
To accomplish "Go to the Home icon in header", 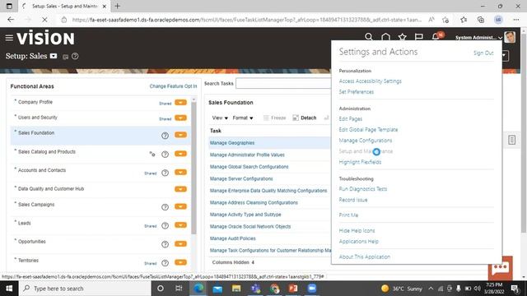I will pos(385,37).
